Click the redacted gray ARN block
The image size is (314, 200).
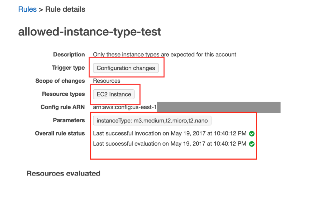pos(219,107)
